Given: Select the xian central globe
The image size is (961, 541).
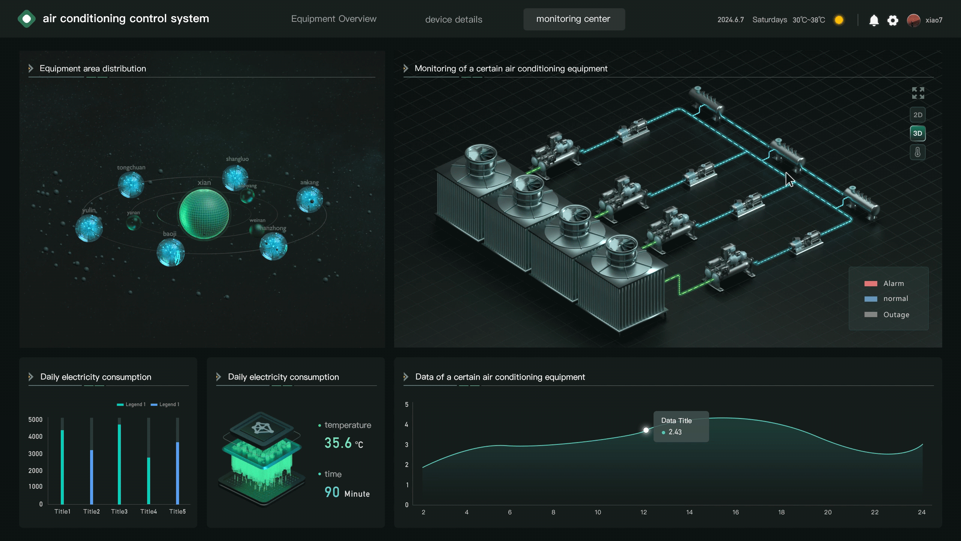Looking at the screenshot, I should (x=204, y=214).
